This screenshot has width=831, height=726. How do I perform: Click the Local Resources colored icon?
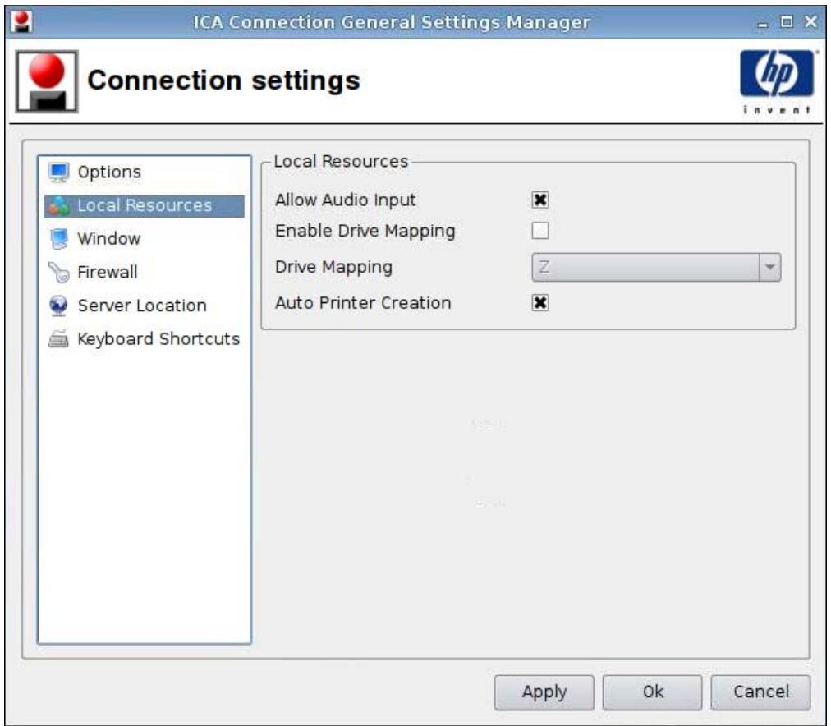(58, 206)
